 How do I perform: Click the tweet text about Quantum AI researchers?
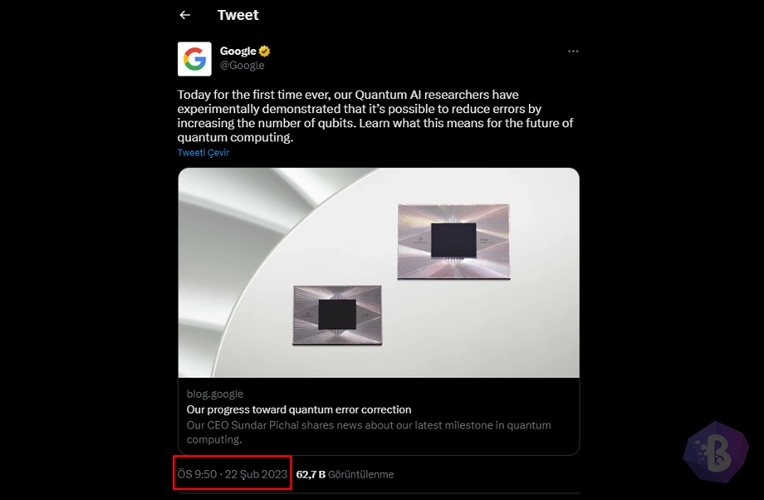[375, 116]
